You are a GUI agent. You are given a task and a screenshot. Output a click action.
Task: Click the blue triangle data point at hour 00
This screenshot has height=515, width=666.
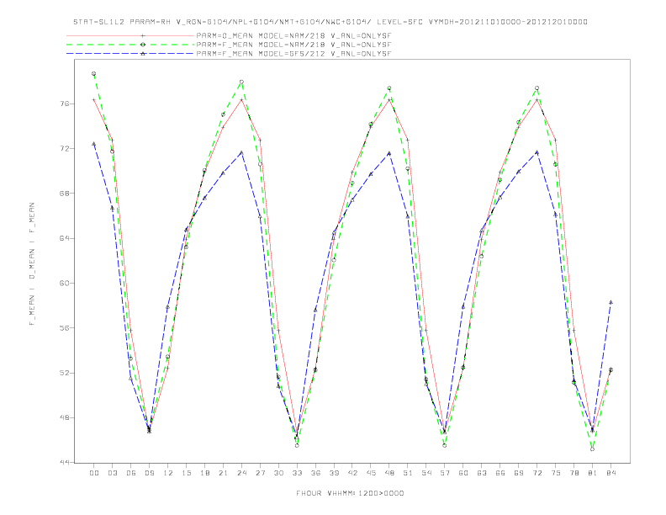94,144
